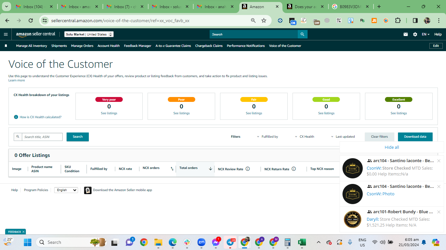Open A-to-z Guarantee Claims
This screenshot has width=446, height=250.
(x=173, y=46)
